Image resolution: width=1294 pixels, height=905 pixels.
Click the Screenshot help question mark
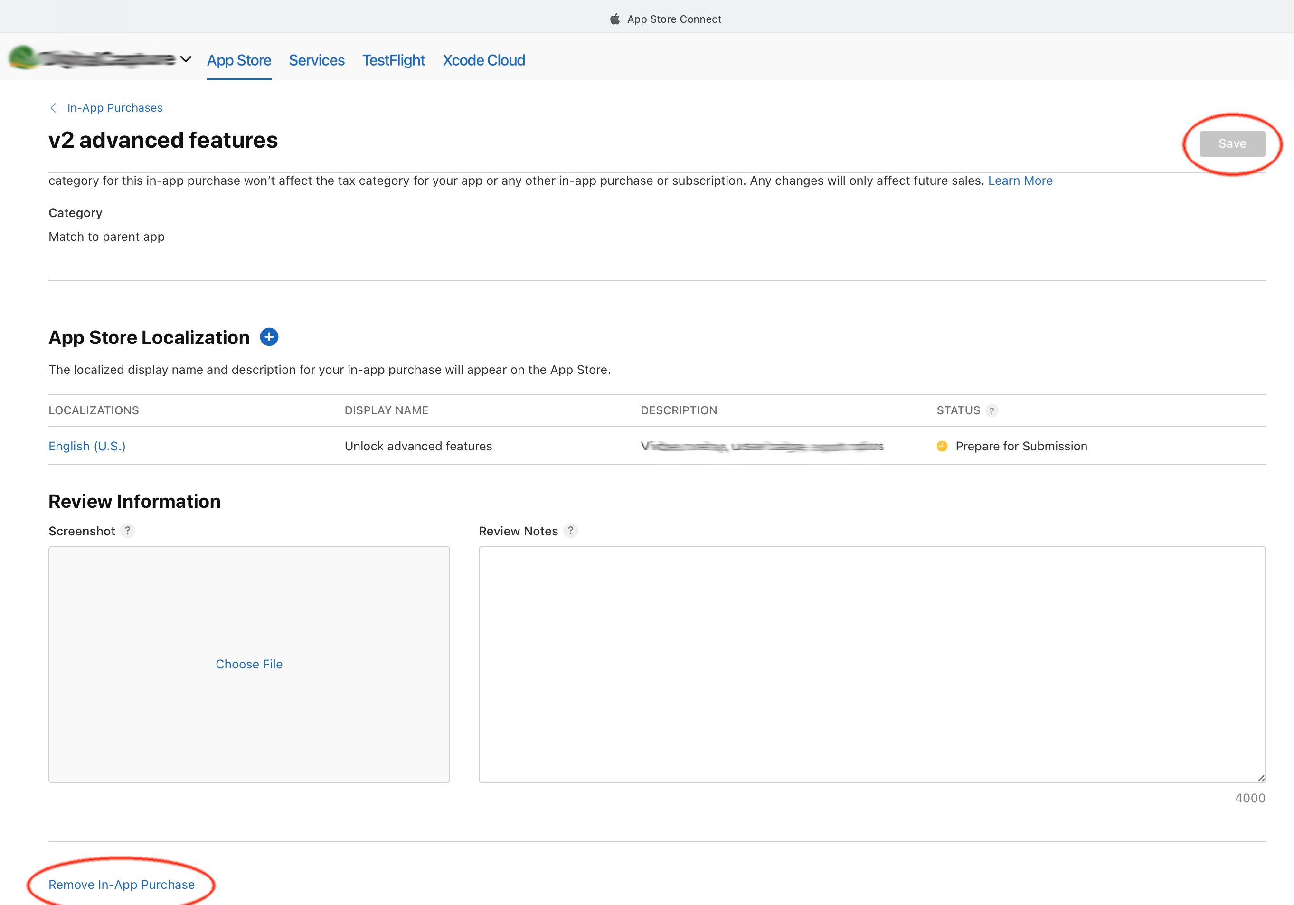(x=128, y=531)
